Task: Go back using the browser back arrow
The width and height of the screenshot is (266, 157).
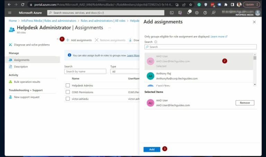Action: (x=9, y=4)
